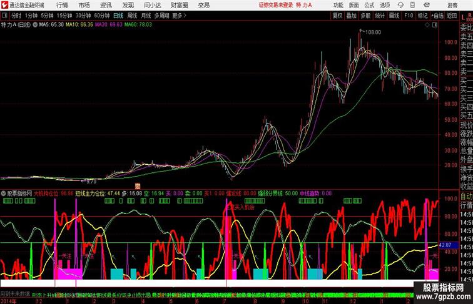
Task: Click the MA10: 66.36 value
Action: tap(79, 25)
